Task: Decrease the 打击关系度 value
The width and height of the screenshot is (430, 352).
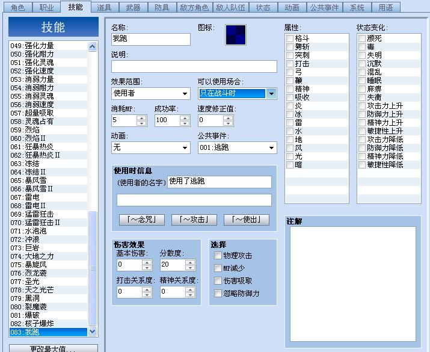Action: click(147, 295)
